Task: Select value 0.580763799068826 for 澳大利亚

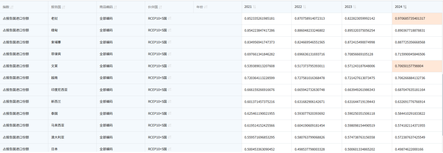Action: click(x=310, y=137)
